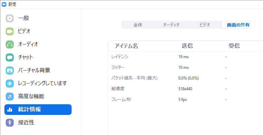263x135 pixels.
Task: Switch to the 全体 statistics tab
Action: [138, 25]
